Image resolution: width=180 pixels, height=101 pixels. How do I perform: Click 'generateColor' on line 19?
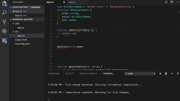pos(77,67)
